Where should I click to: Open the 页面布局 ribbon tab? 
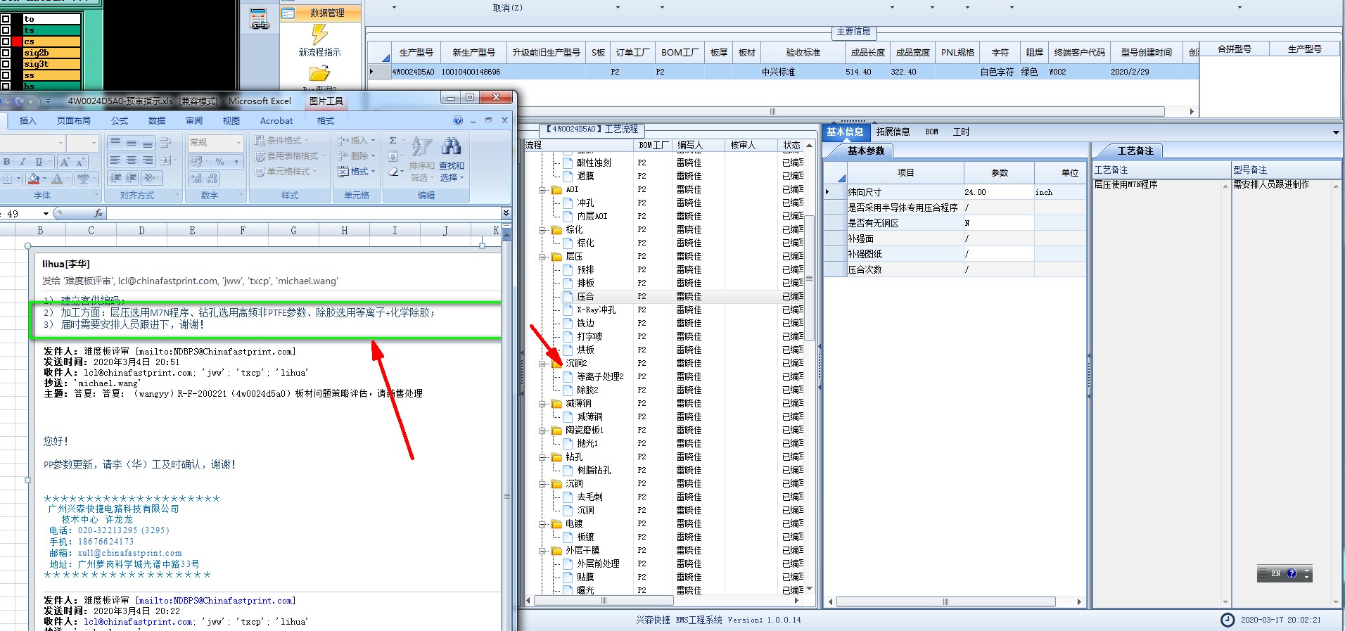tap(74, 121)
